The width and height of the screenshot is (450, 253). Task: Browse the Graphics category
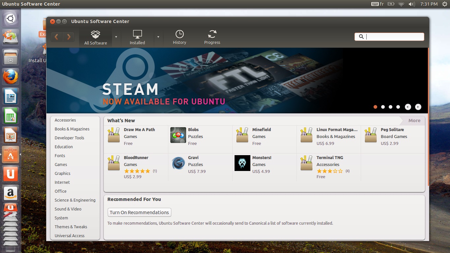[x=62, y=174]
